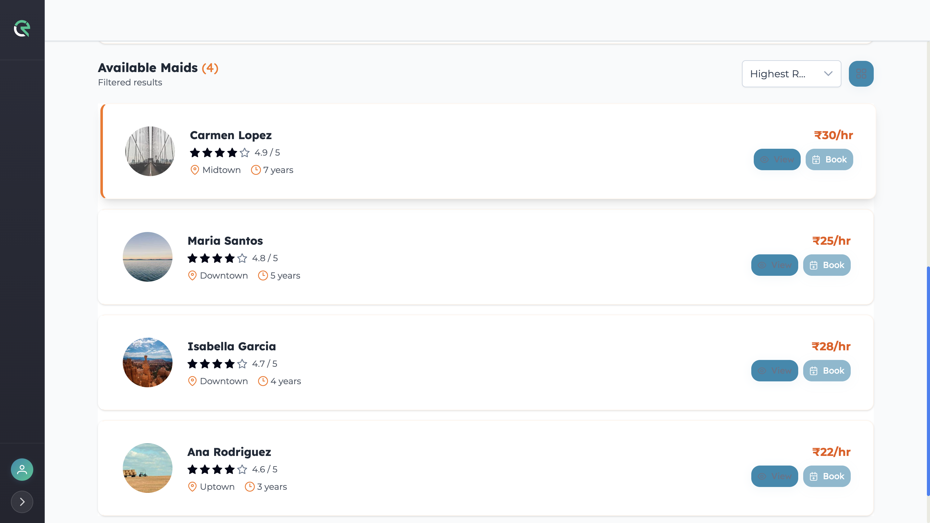
Task: Click Isabella Garcia's canyon profile photo
Action: click(x=147, y=362)
